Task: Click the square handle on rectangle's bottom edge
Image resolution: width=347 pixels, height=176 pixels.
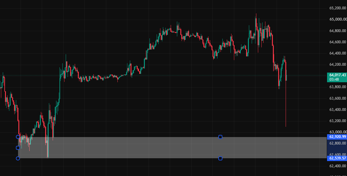Action: (220, 158)
